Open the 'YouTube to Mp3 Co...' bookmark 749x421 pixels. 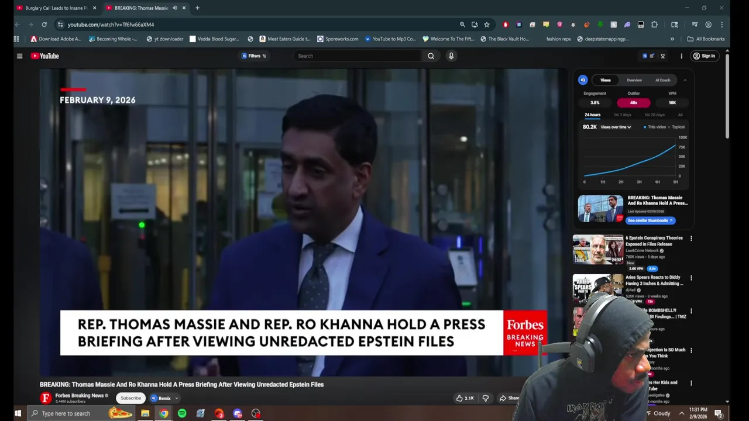[390, 39]
